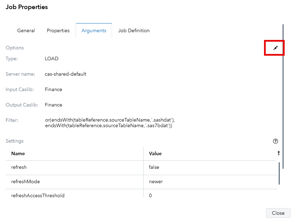
Task: Open the Settings help question mark icon
Action: 275,141
